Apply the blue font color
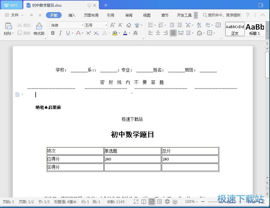The height and width of the screenshot is (208, 270). [125, 33]
